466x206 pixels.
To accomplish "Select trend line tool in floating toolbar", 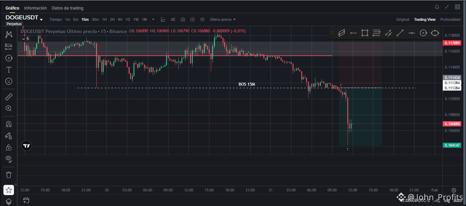I will pos(400,33).
